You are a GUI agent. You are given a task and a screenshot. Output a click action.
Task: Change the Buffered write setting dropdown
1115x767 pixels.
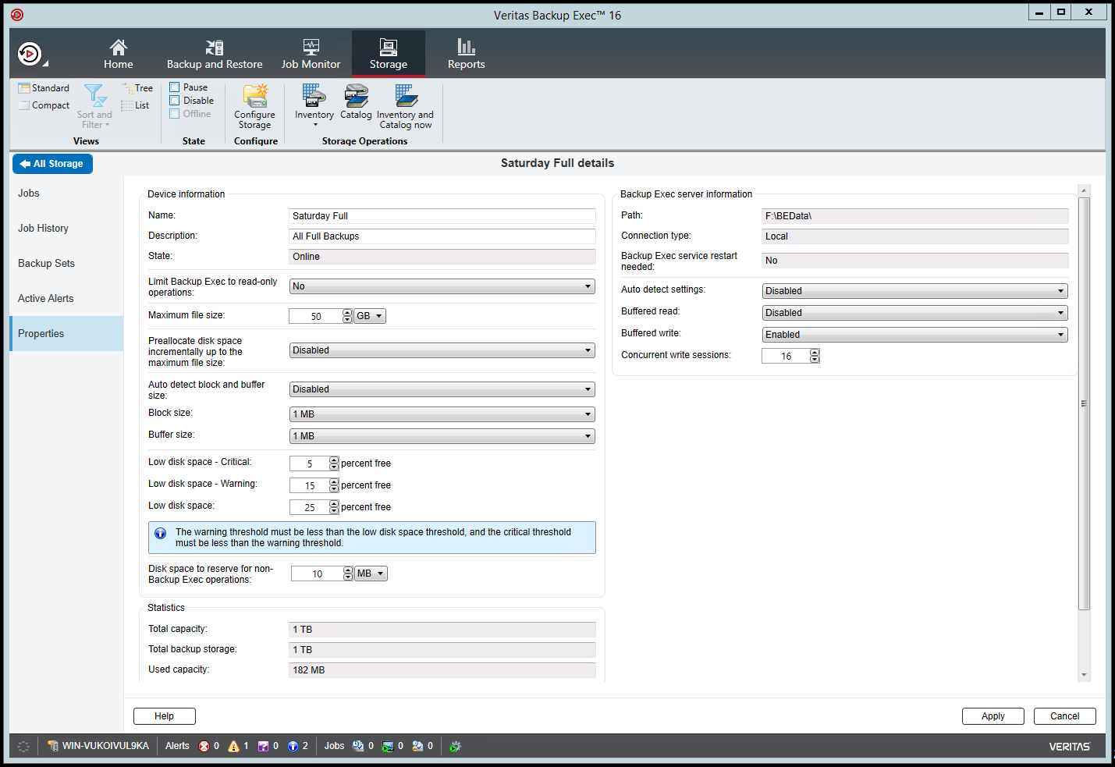coord(1061,334)
